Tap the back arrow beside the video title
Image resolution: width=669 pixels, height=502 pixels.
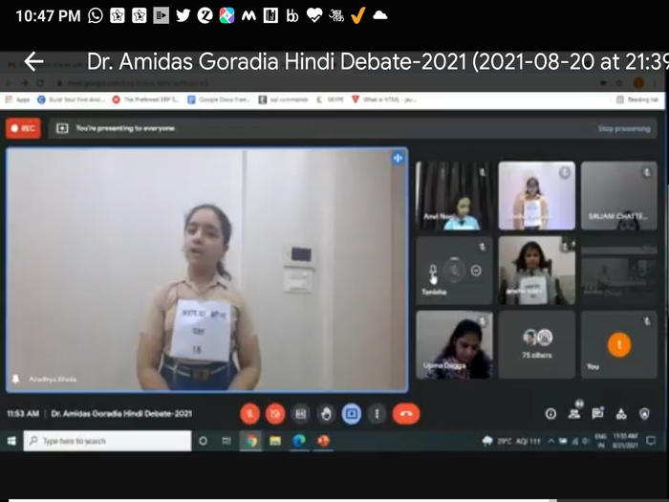tap(33, 61)
